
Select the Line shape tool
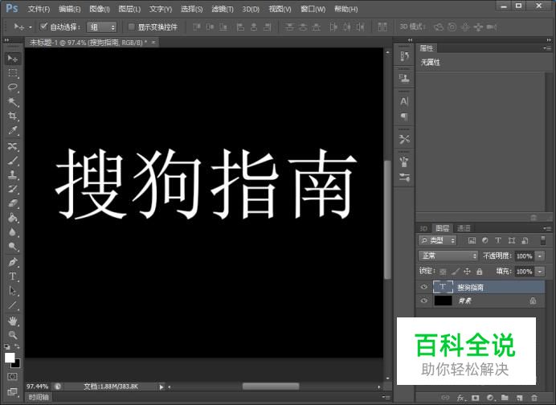pyautogui.click(x=13, y=305)
